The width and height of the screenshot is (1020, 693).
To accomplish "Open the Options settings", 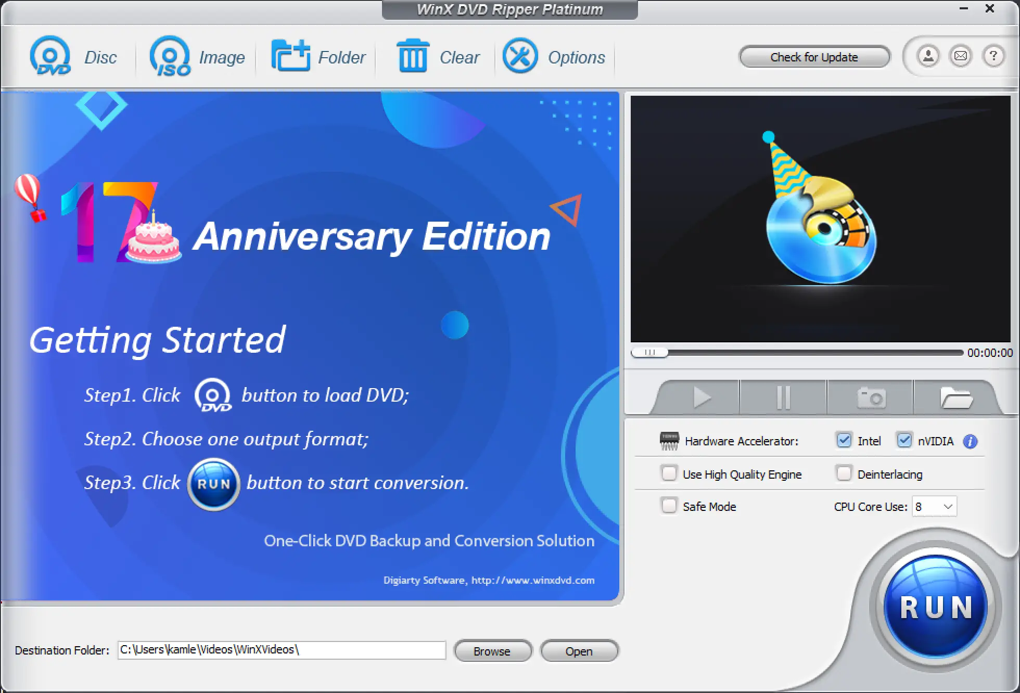I will coord(554,56).
